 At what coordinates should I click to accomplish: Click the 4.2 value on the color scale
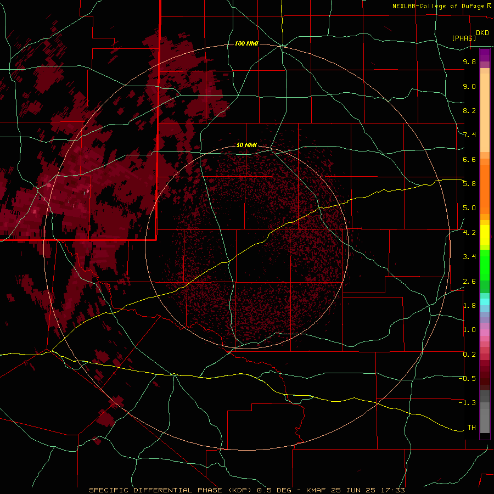pos(469,233)
